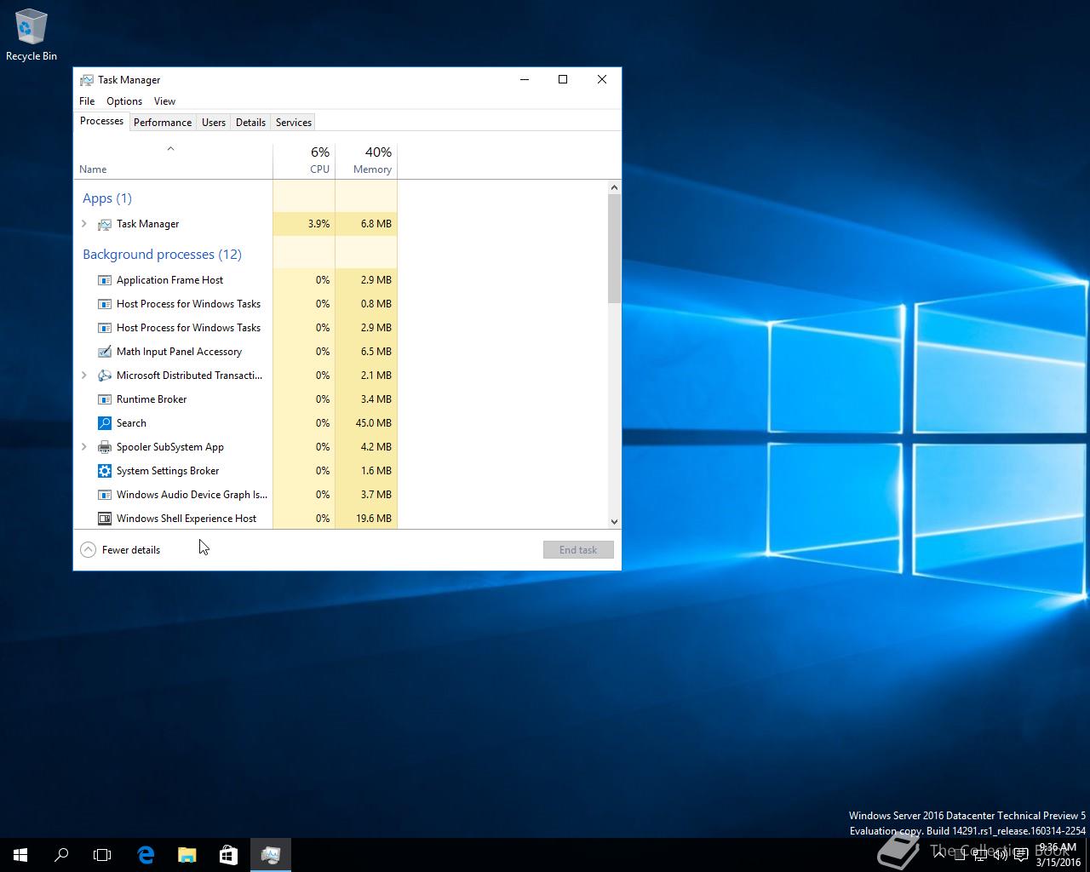This screenshot has height=872, width=1090.
Task: Switch to the Performance tab
Action: tap(163, 123)
